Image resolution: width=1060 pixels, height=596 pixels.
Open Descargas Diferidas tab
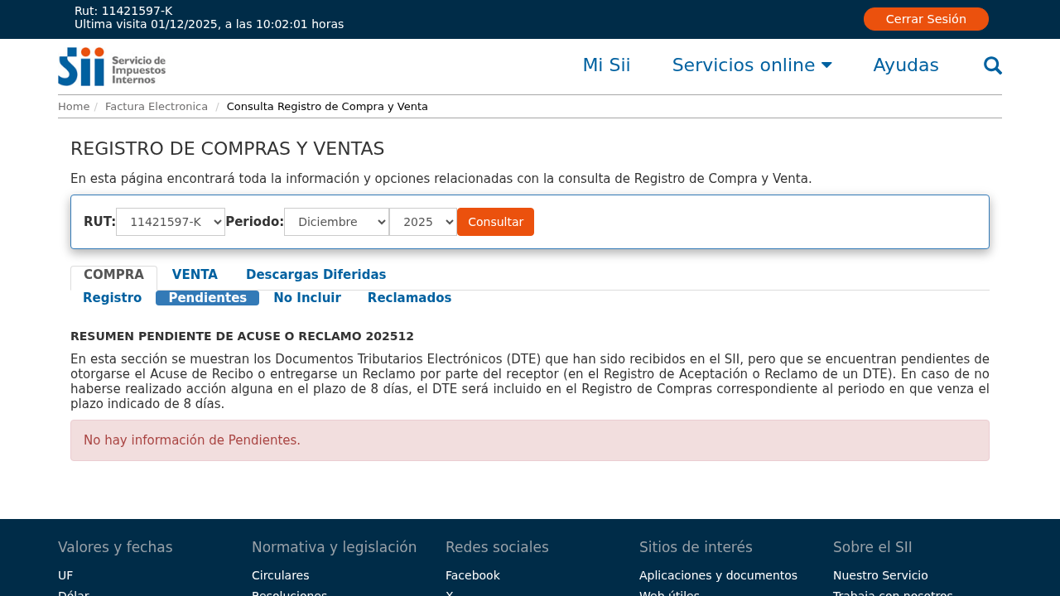click(x=316, y=275)
